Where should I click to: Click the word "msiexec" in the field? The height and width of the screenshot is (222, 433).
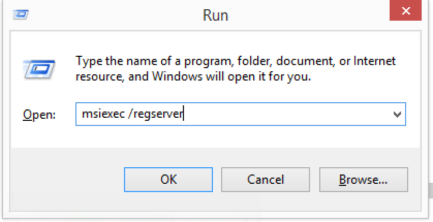[103, 114]
